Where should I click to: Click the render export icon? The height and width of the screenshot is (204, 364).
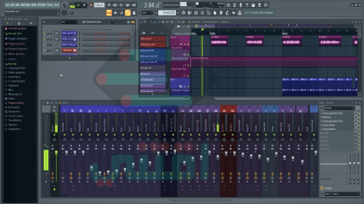[x=259, y=5]
